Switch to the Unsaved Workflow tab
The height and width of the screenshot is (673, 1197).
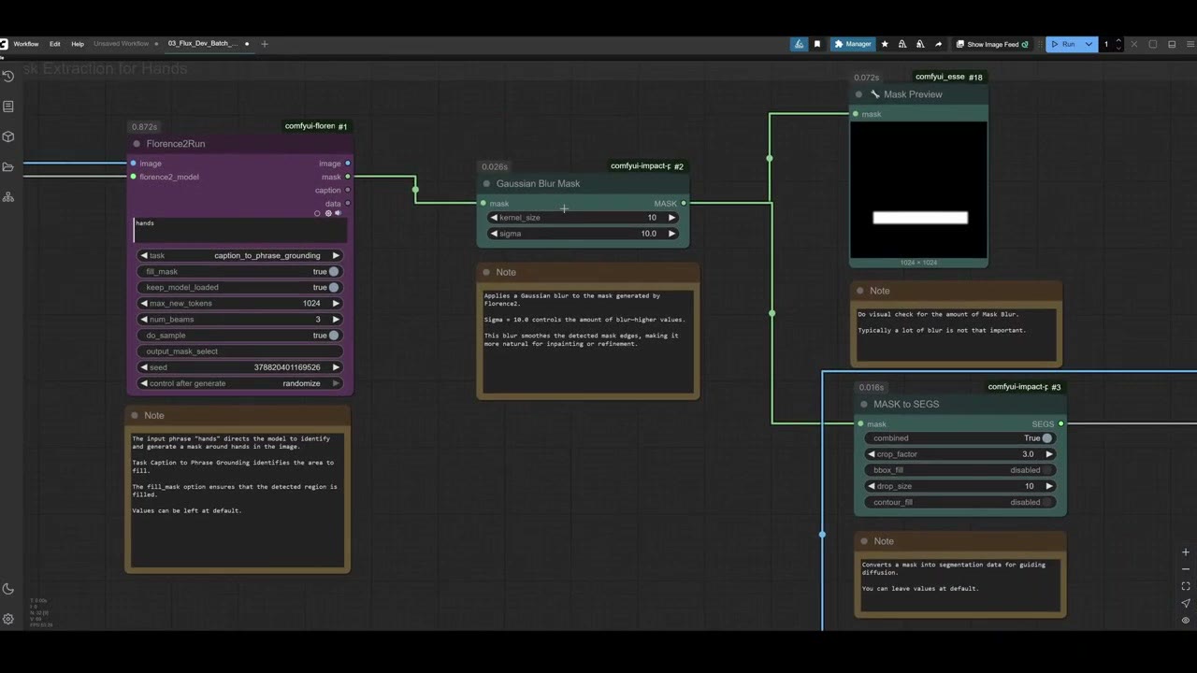coord(121,44)
